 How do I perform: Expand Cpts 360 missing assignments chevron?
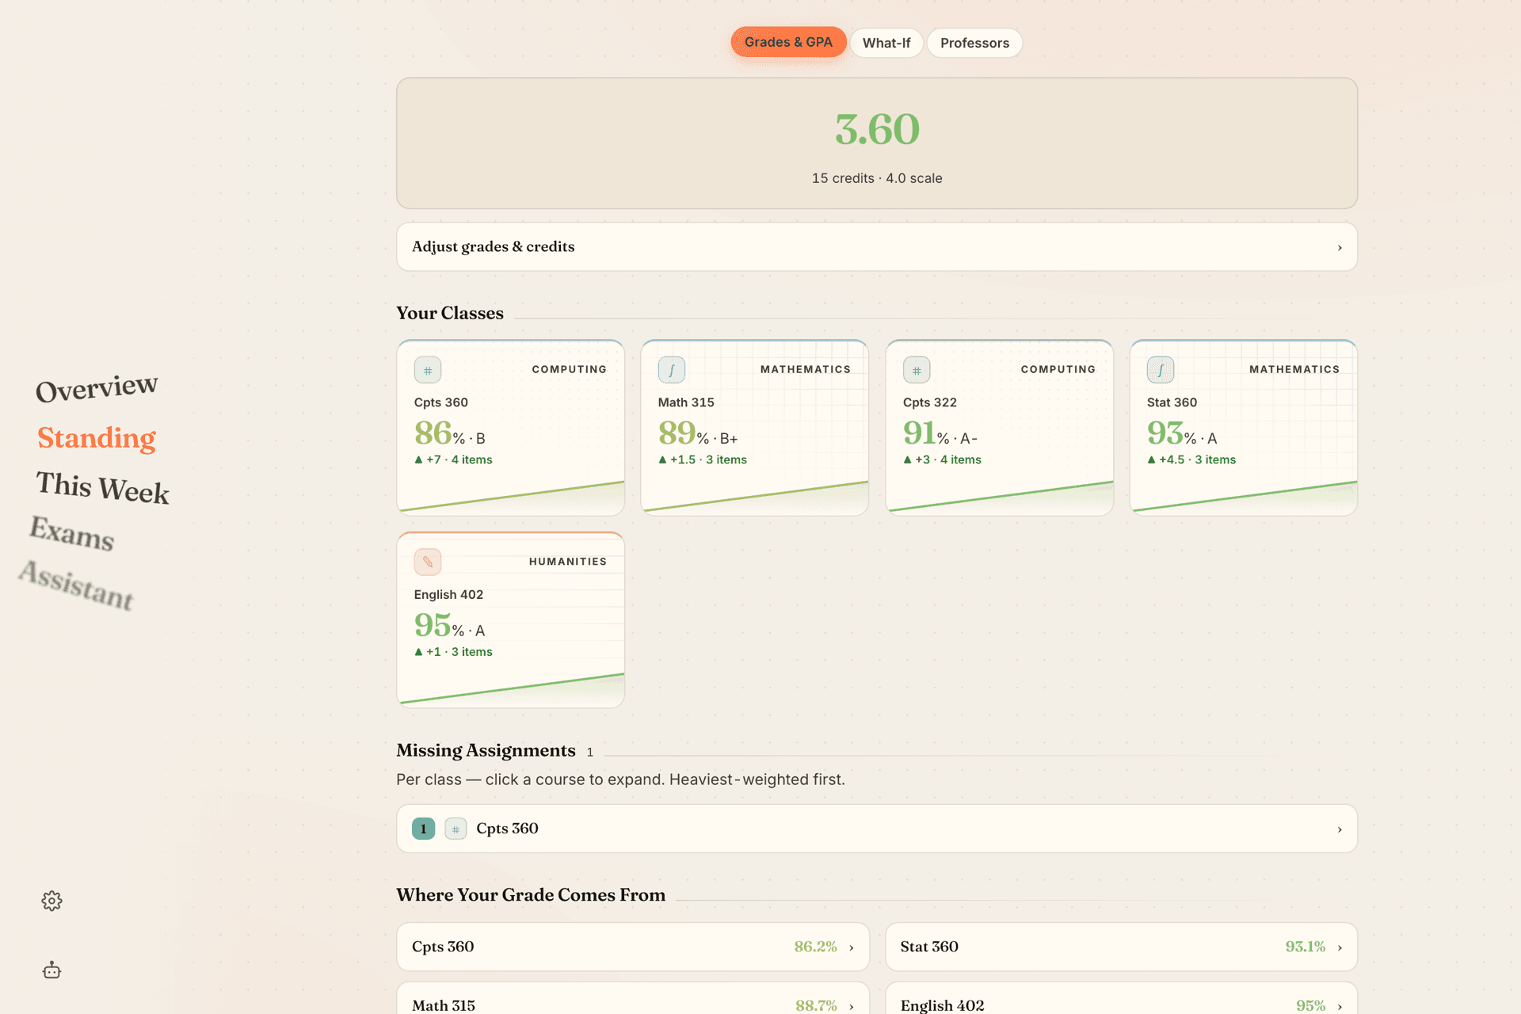[1340, 829]
